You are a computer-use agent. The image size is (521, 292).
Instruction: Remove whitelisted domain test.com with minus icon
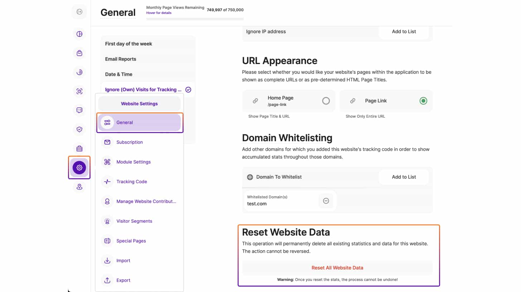[x=326, y=201]
